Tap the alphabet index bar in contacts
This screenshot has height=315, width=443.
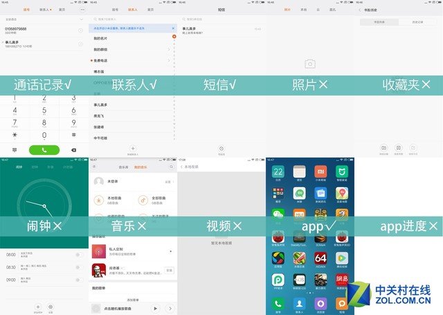tap(174, 88)
